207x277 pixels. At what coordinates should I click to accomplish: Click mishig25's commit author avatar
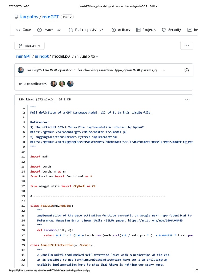[21, 70]
